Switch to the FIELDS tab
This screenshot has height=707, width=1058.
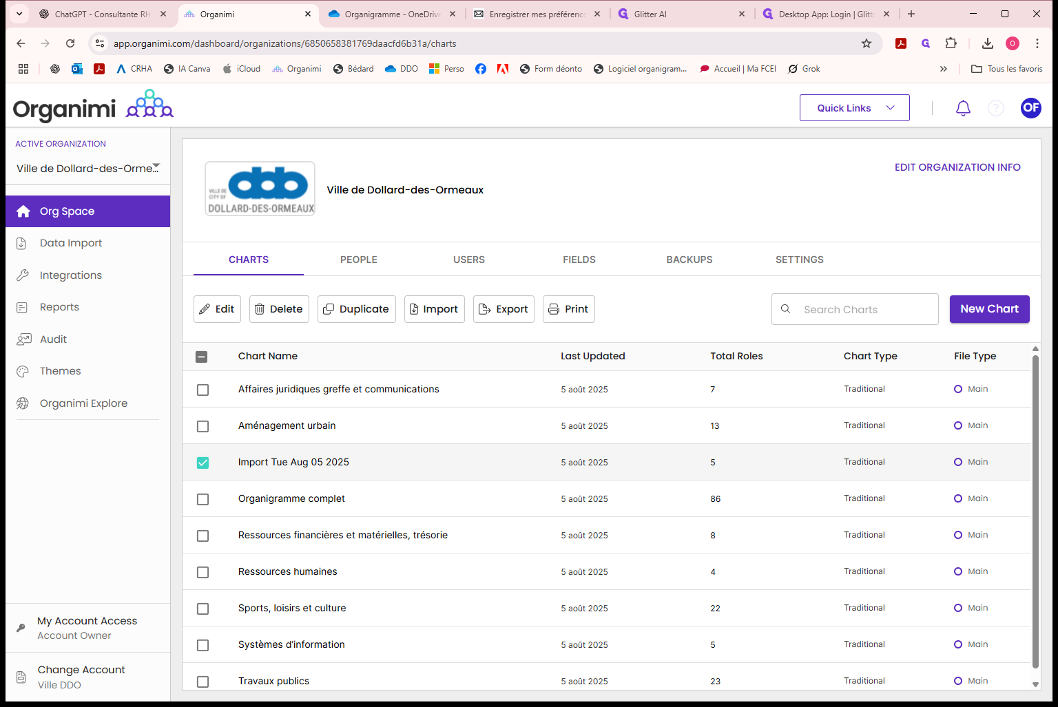click(579, 260)
